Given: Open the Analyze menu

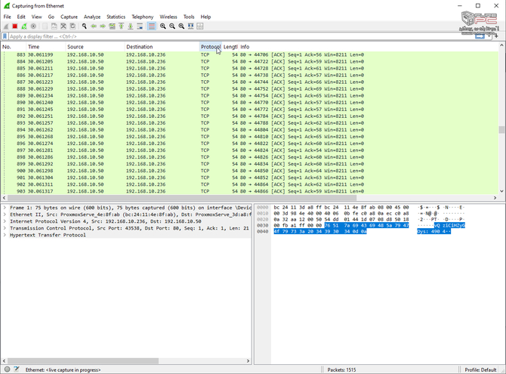Looking at the screenshot, I should click(x=92, y=17).
